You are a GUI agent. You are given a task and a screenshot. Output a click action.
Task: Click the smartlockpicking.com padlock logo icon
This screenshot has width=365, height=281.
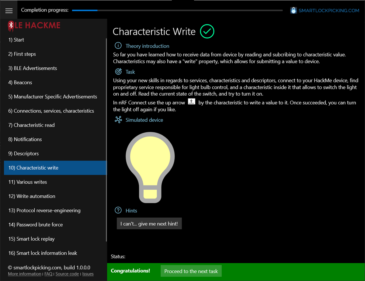(293, 10)
